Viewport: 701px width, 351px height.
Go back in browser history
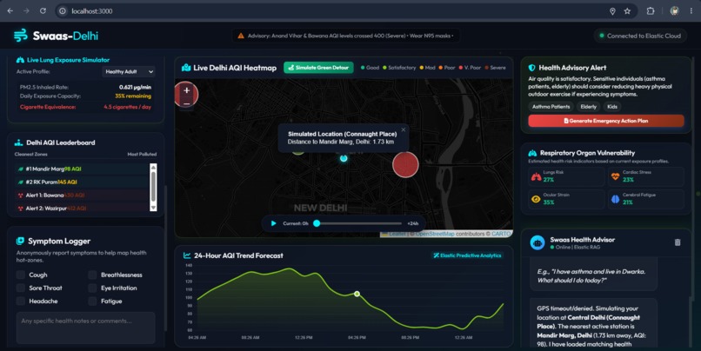point(10,10)
